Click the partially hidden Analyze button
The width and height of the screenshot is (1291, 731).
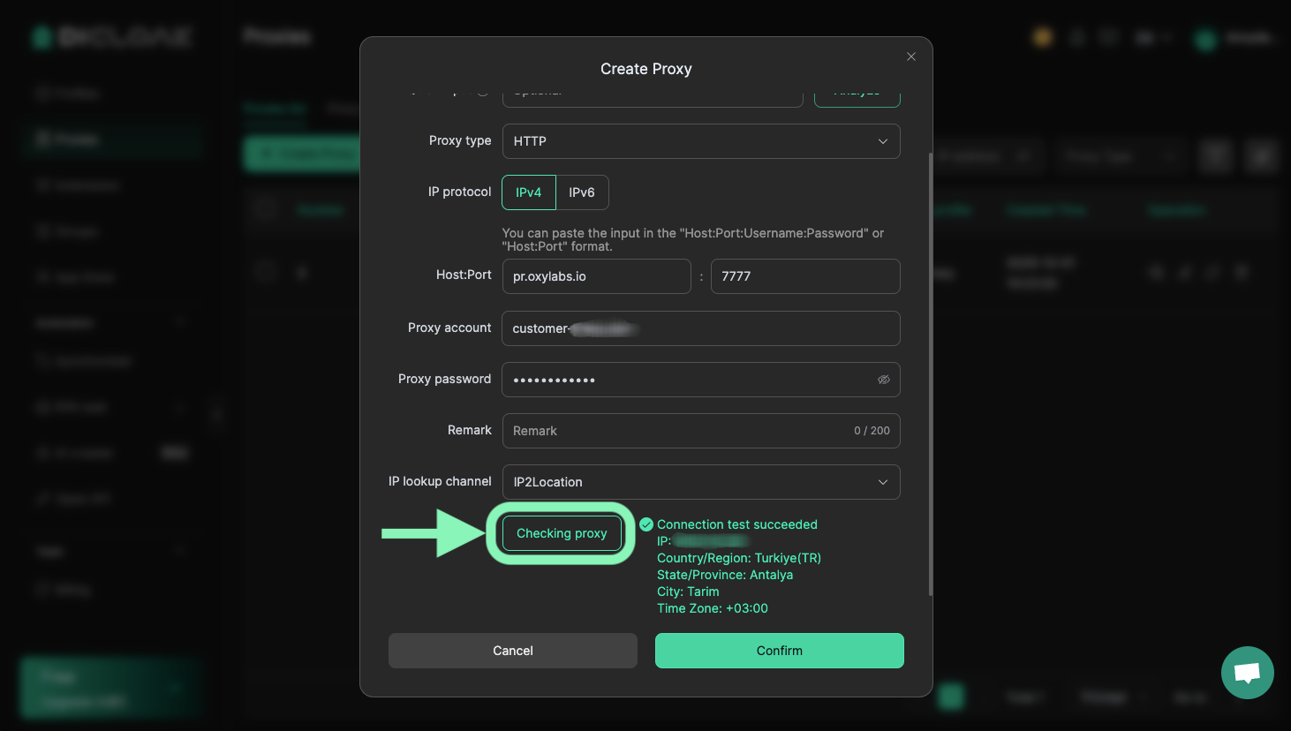click(857, 97)
